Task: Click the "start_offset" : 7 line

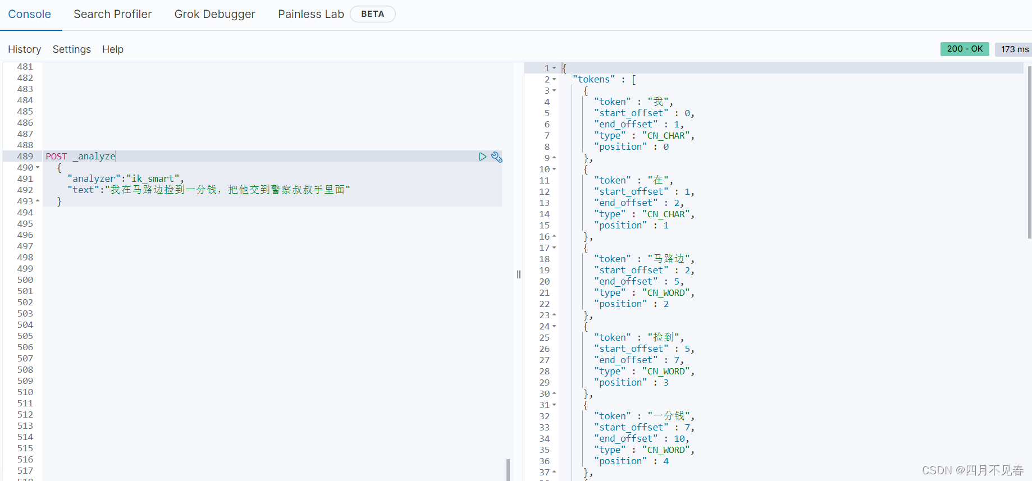Action: [x=644, y=427]
